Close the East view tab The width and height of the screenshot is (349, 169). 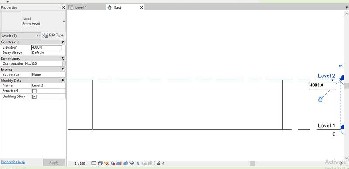pyautogui.click(x=141, y=7)
